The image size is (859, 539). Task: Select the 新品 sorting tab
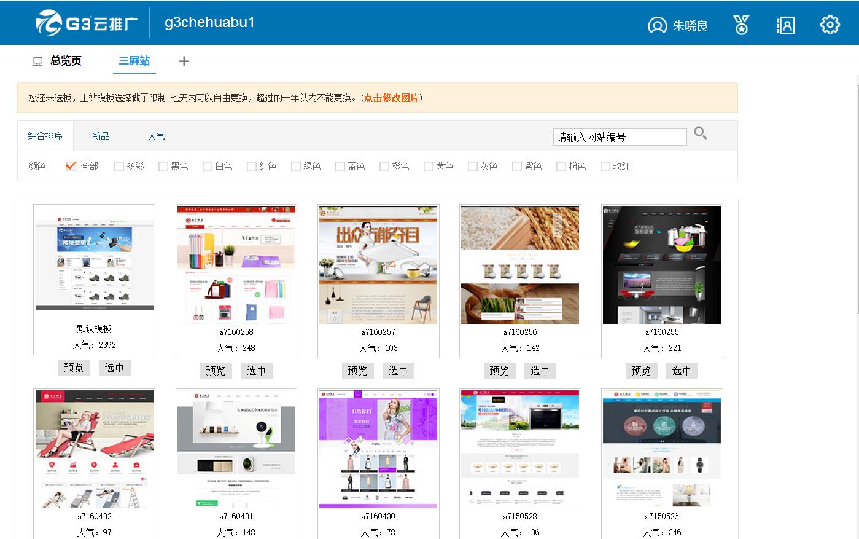click(x=101, y=136)
